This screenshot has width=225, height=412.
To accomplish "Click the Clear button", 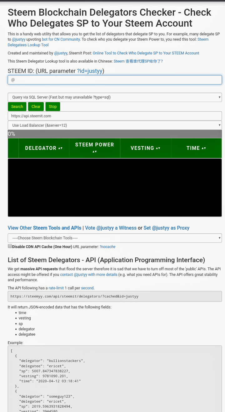I will [36, 107].
